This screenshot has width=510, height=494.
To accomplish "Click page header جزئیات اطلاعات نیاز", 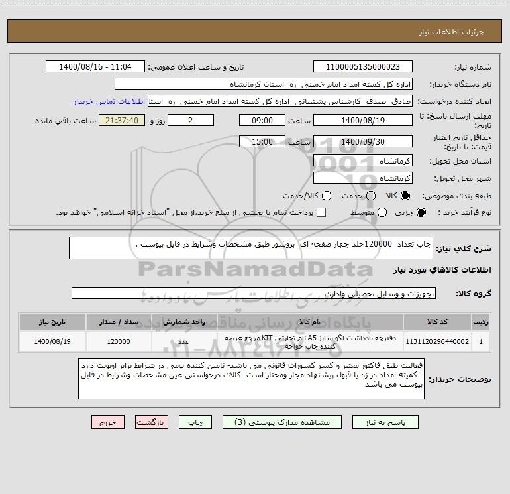I will [451, 32].
